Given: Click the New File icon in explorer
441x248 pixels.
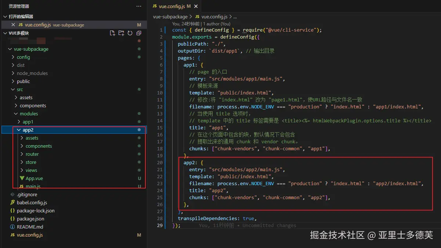Looking at the screenshot, I should pos(113,33).
